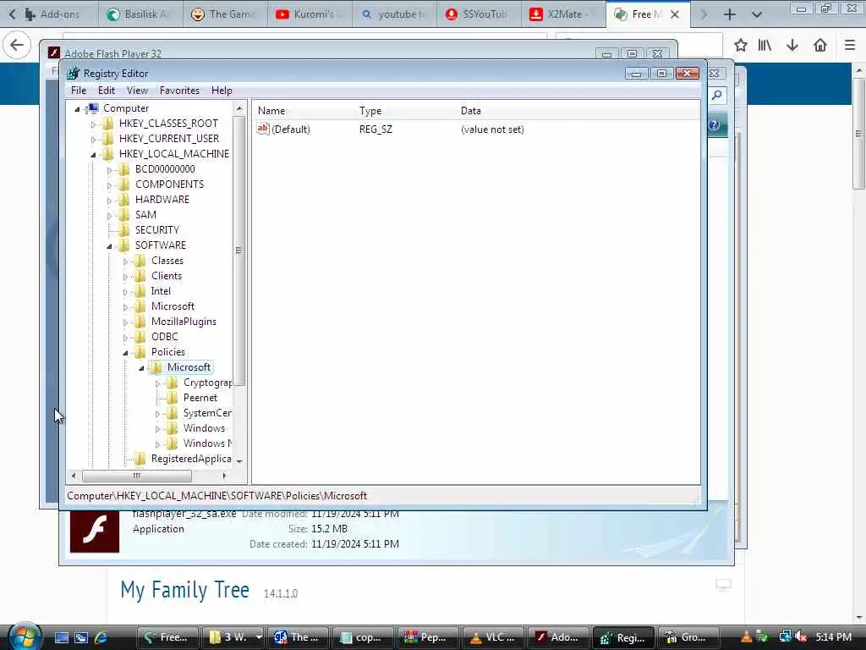
Task: Click the Computer icon in tree
Action: [x=93, y=107]
